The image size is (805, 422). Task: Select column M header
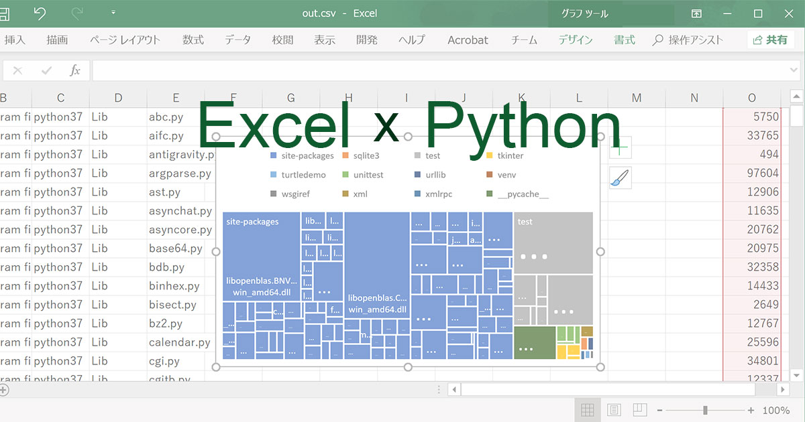coord(637,98)
